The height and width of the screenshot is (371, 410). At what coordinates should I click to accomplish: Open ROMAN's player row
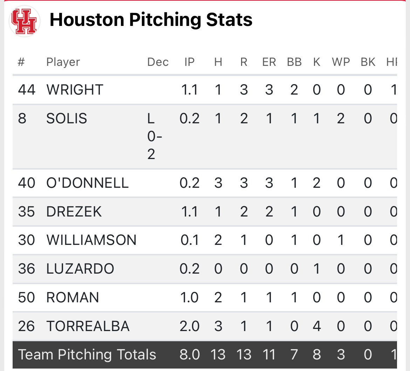[x=73, y=297]
